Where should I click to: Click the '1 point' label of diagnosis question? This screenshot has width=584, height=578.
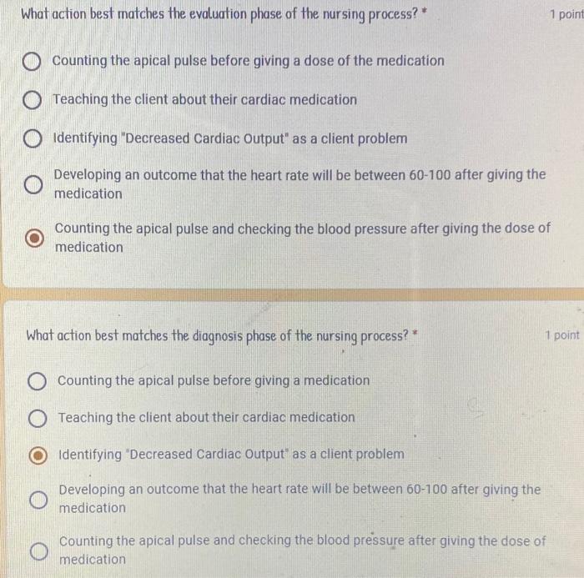point(562,335)
